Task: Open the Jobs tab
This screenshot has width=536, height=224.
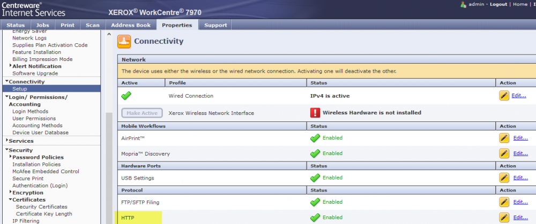Action: (41, 25)
